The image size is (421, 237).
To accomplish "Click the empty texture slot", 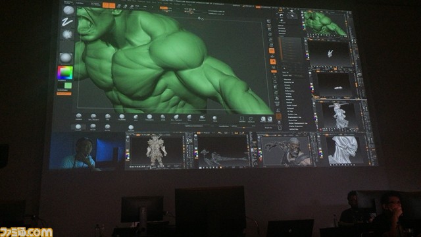I will [66, 46].
